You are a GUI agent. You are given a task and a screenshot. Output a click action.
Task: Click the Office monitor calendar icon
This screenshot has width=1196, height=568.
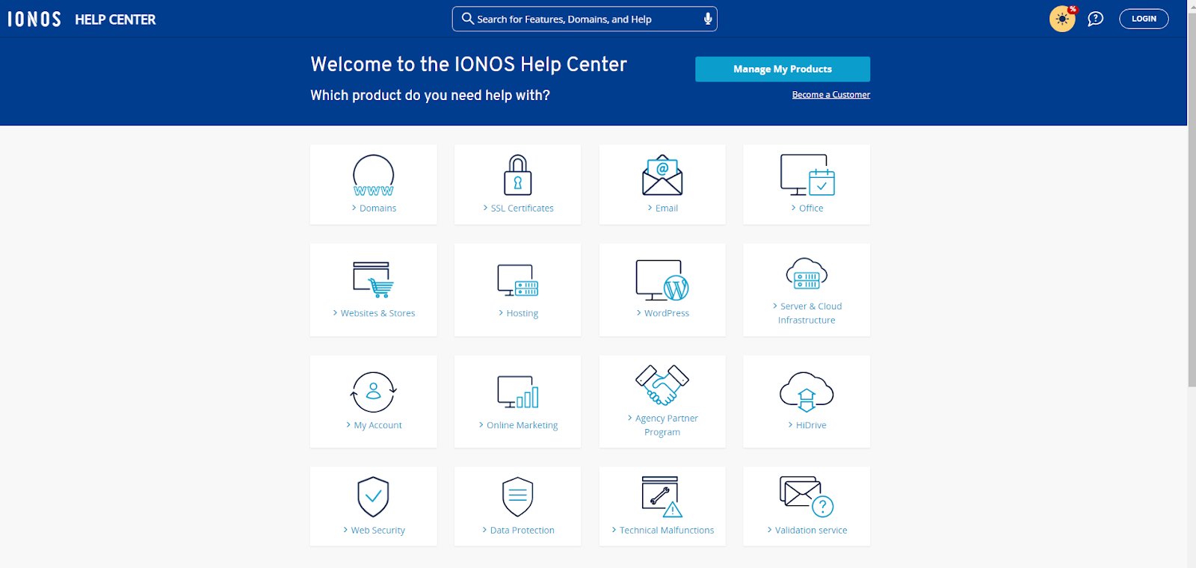(x=807, y=175)
